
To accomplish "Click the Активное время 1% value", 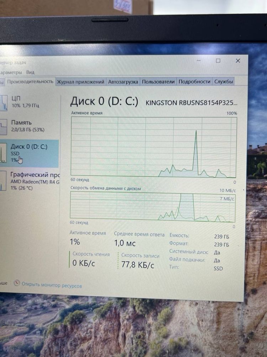I will [x=75, y=242].
